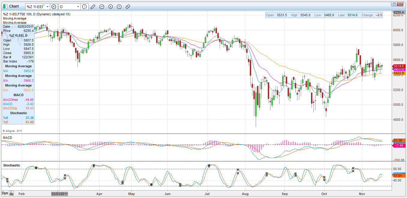Select the pencil drawing tool

point(93,7)
